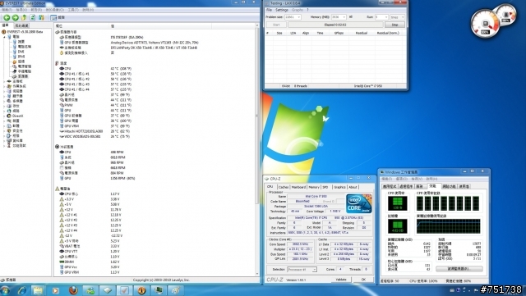Switch to the Memory tab in CPU-Z
526x296 pixels.
(x=314, y=187)
